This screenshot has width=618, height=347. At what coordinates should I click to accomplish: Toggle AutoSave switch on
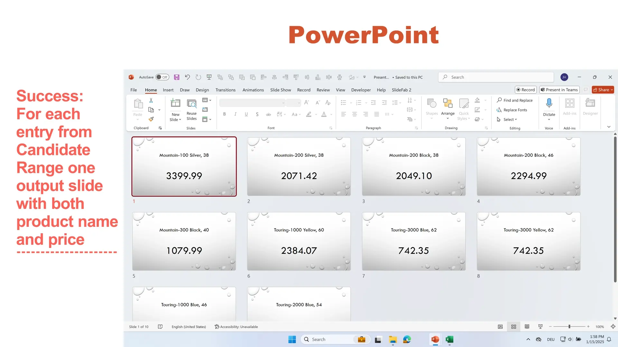click(162, 77)
